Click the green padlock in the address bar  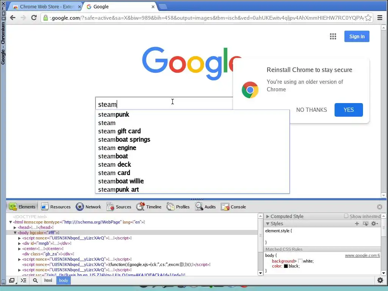[x=45, y=17]
